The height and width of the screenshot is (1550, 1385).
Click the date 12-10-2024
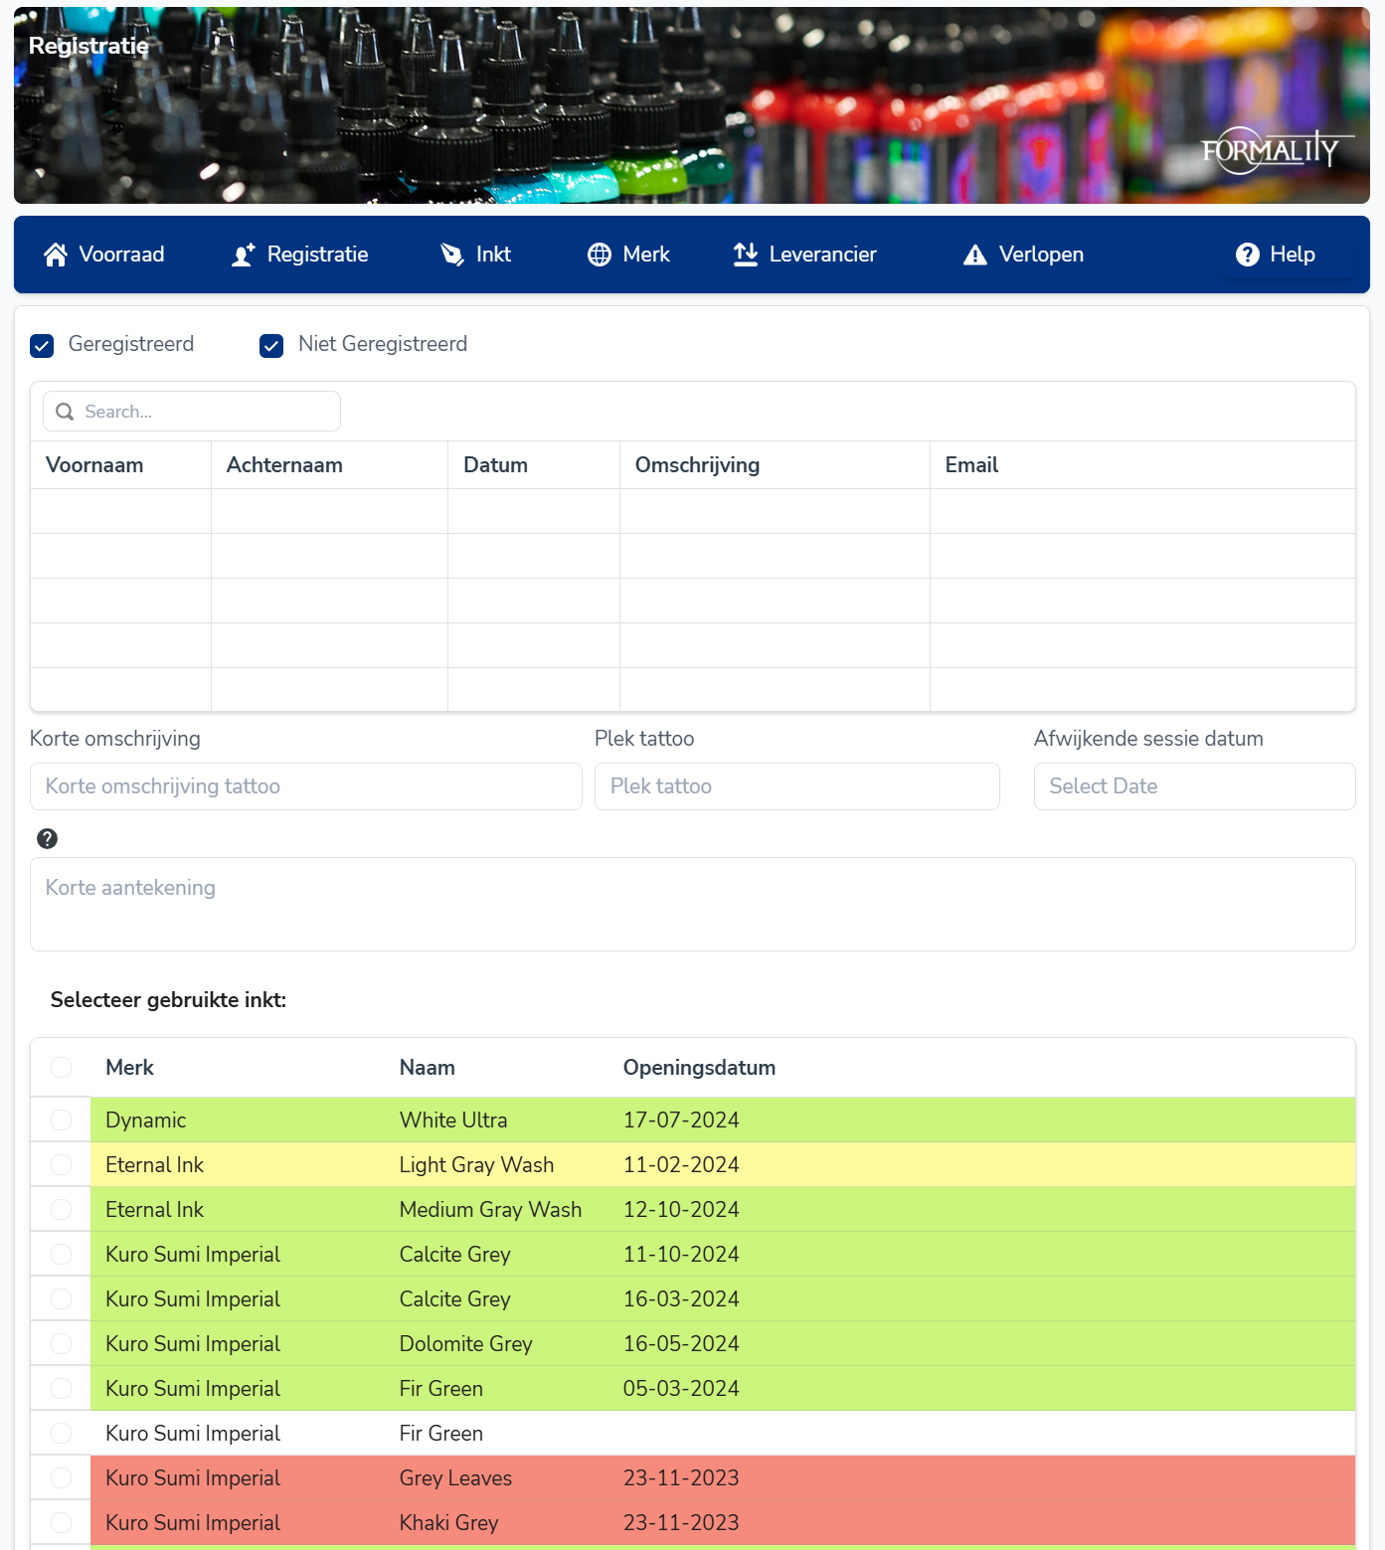681,1210
